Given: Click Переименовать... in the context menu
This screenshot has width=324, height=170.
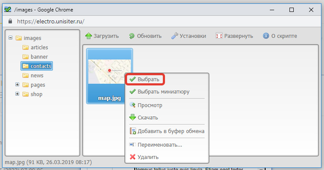Looking at the screenshot, I should coord(159,144).
